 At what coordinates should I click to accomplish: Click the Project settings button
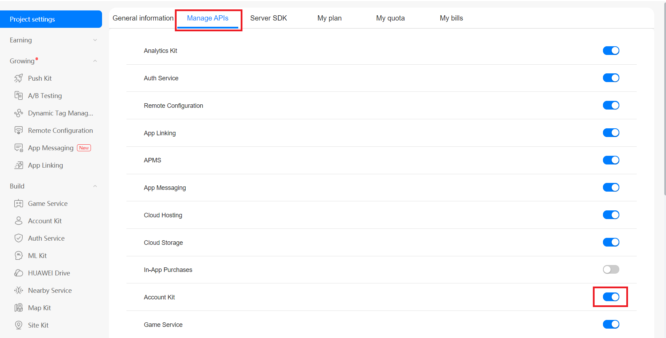click(51, 19)
